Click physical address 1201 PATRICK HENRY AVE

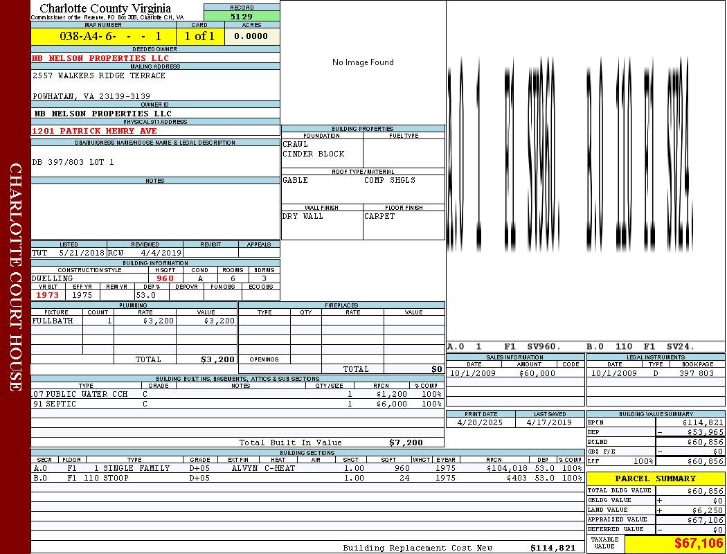[95, 131]
